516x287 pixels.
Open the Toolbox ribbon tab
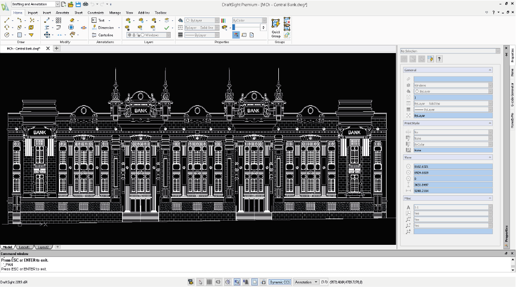coord(161,13)
